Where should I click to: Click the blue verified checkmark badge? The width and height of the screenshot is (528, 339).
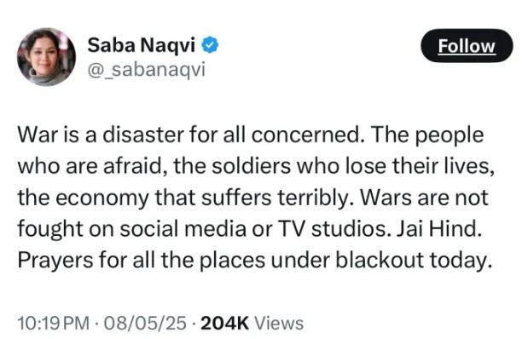[210, 45]
